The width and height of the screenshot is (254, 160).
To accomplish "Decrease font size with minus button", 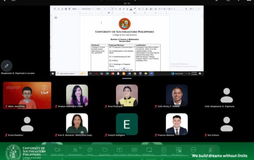I will pos(109,9).
